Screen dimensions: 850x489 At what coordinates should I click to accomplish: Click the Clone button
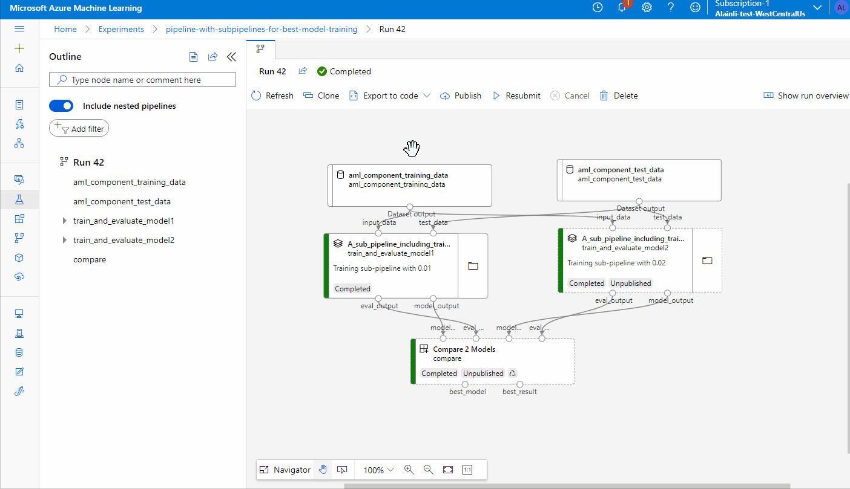pos(321,96)
